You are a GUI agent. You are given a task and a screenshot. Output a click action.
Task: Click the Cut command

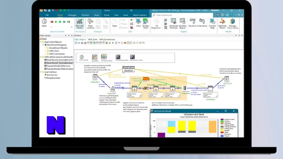click(x=122, y=20)
